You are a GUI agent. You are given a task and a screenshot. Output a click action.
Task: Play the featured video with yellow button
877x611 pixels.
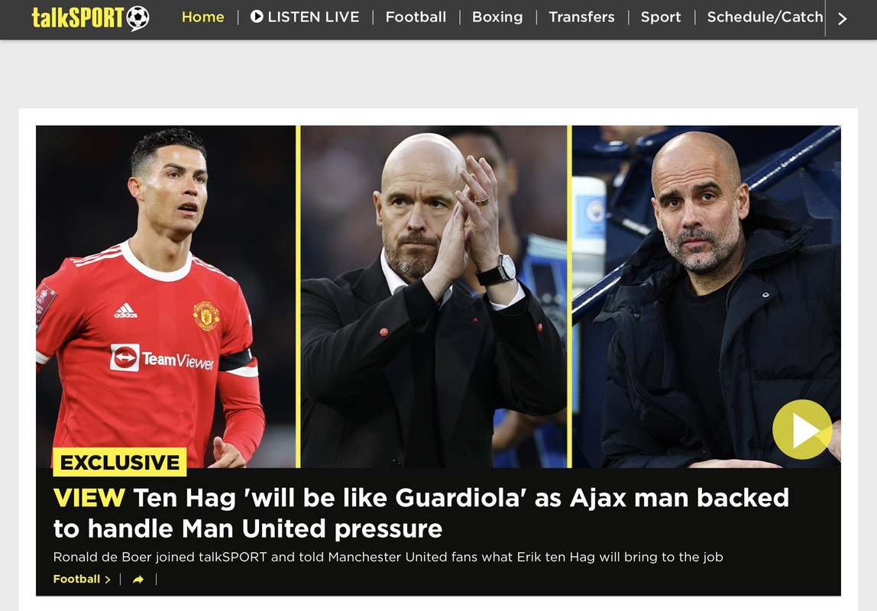tap(802, 429)
